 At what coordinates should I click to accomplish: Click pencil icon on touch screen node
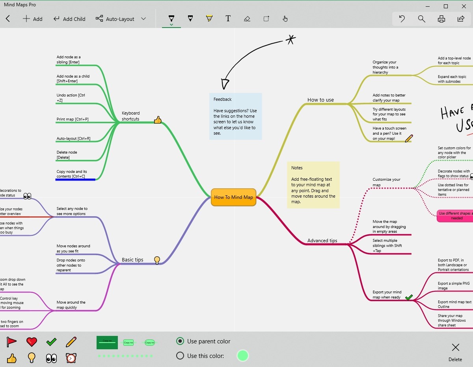409,138
